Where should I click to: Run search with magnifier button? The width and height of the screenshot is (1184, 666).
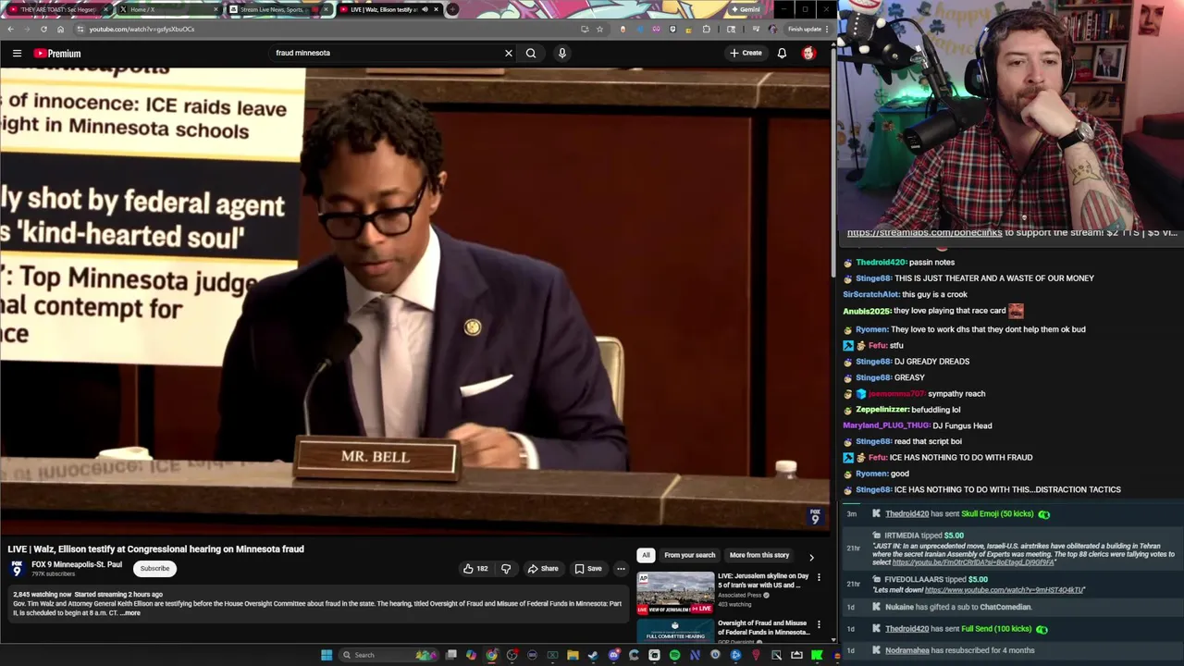point(531,53)
